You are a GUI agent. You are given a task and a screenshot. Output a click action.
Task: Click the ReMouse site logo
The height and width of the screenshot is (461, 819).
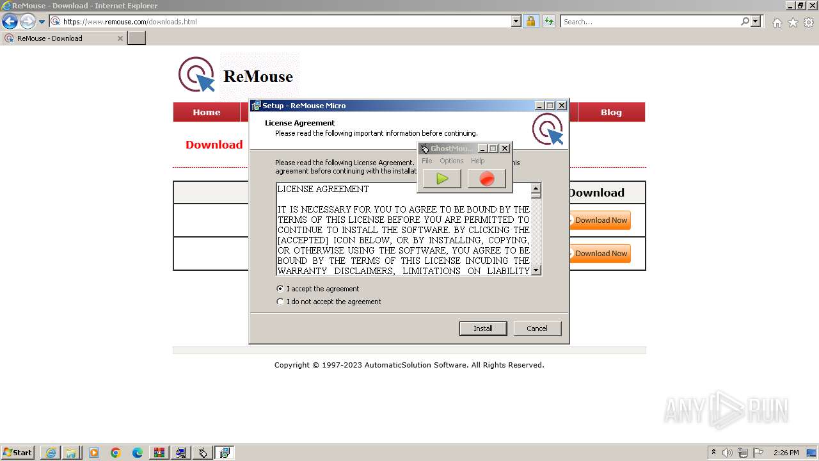pos(235,75)
